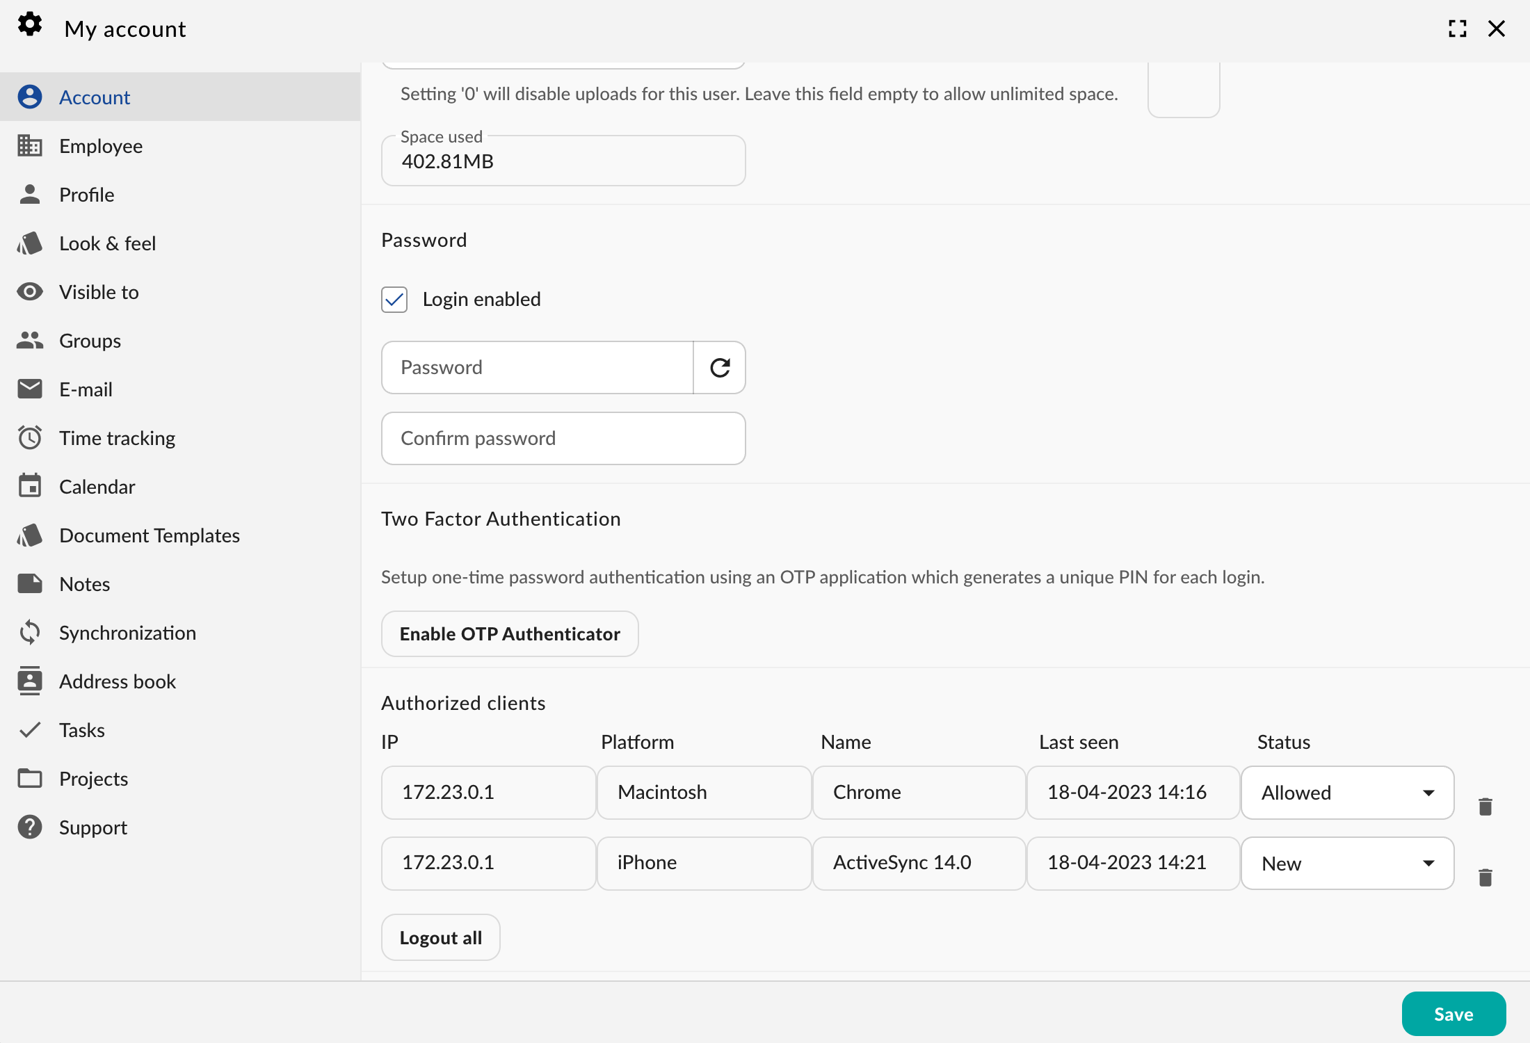Click the Document Templates icon
This screenshot has height=1043, width=1530.
point(30,535)
